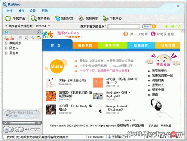The width and height of the screenshot is (187, 141).
Task: Click the chat bubble icon in sidebar
Action: (20, 38)
